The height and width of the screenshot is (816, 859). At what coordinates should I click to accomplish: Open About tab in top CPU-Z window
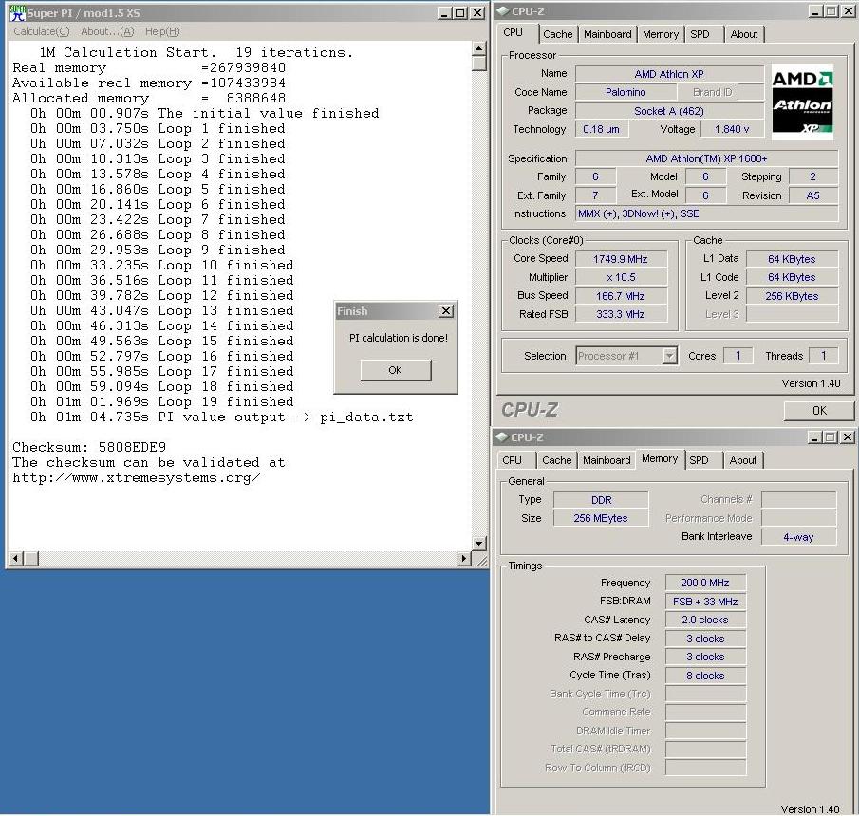(744, 34)
